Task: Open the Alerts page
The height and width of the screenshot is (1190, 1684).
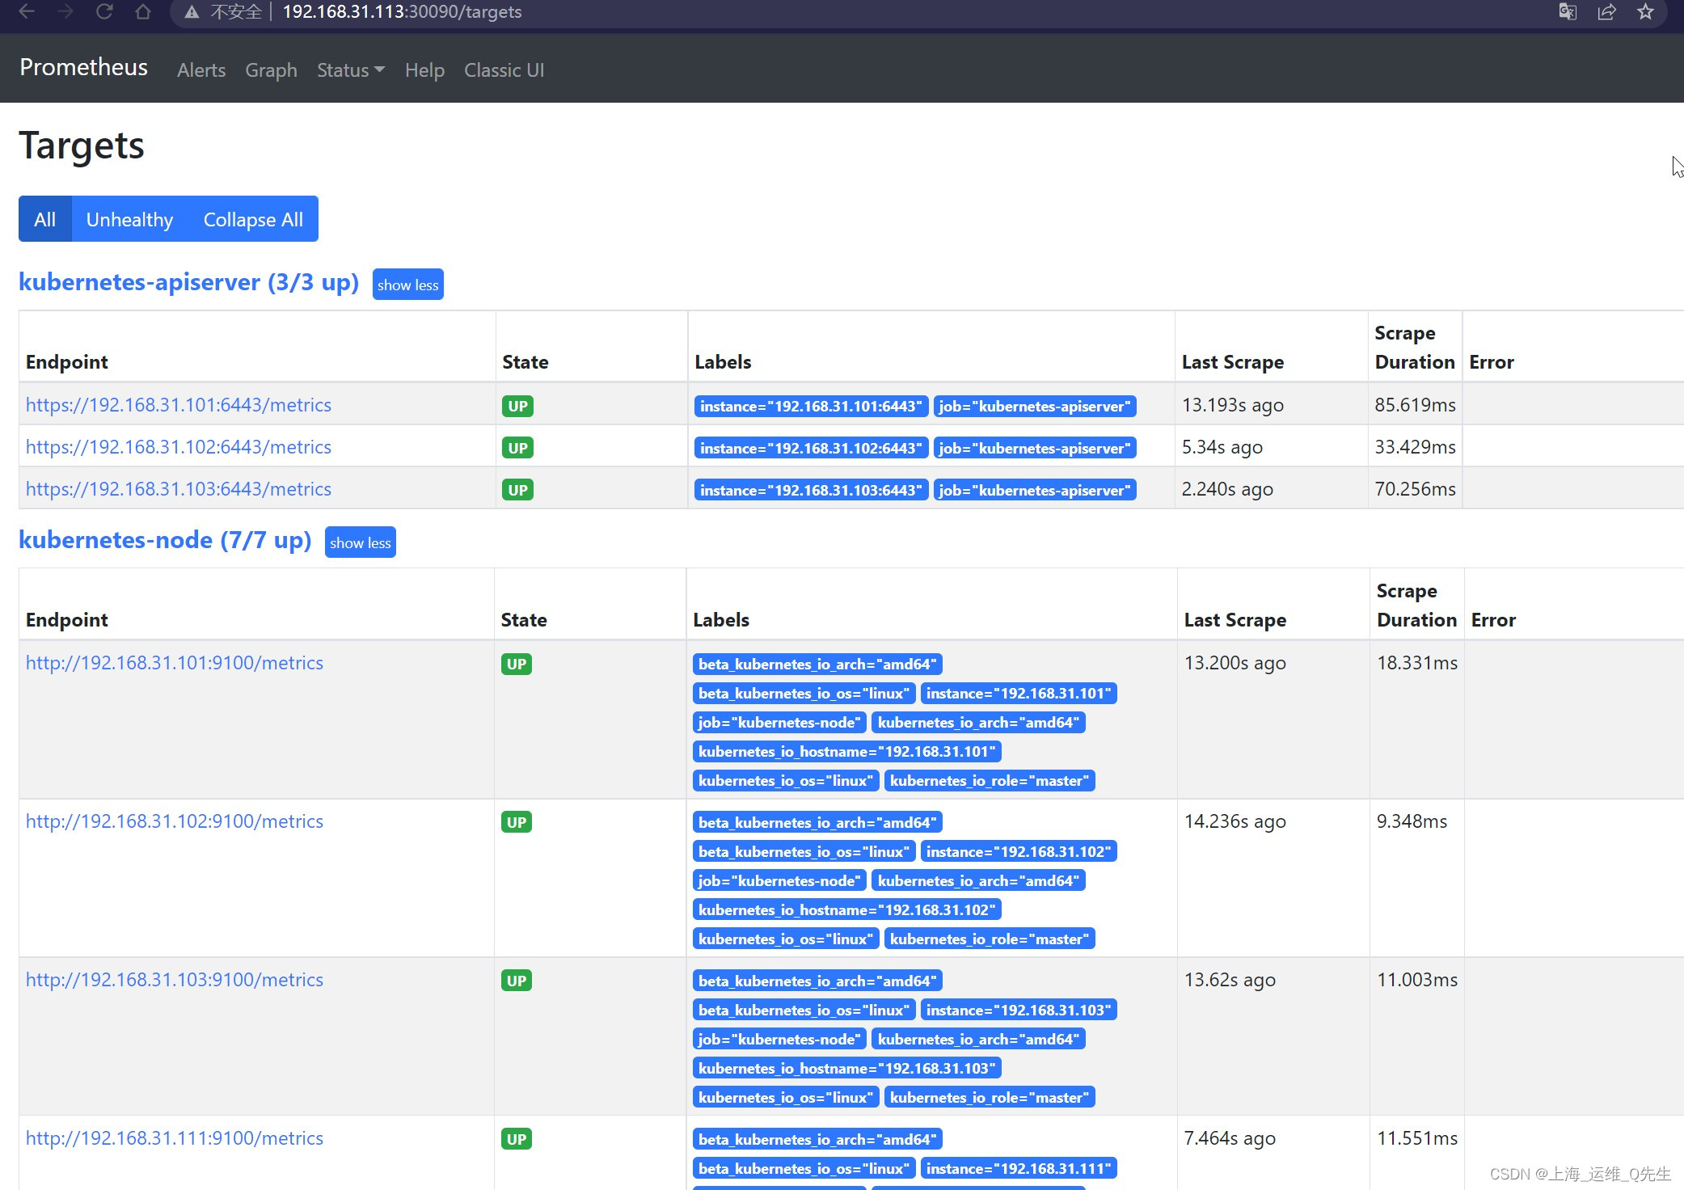Action: pos(201,70)
